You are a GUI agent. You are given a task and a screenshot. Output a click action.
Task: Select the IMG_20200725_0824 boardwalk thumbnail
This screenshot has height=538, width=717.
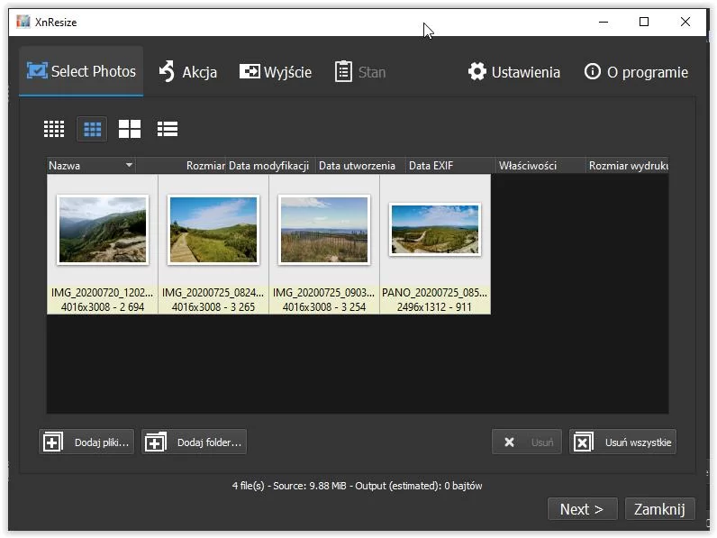(213, 230)
